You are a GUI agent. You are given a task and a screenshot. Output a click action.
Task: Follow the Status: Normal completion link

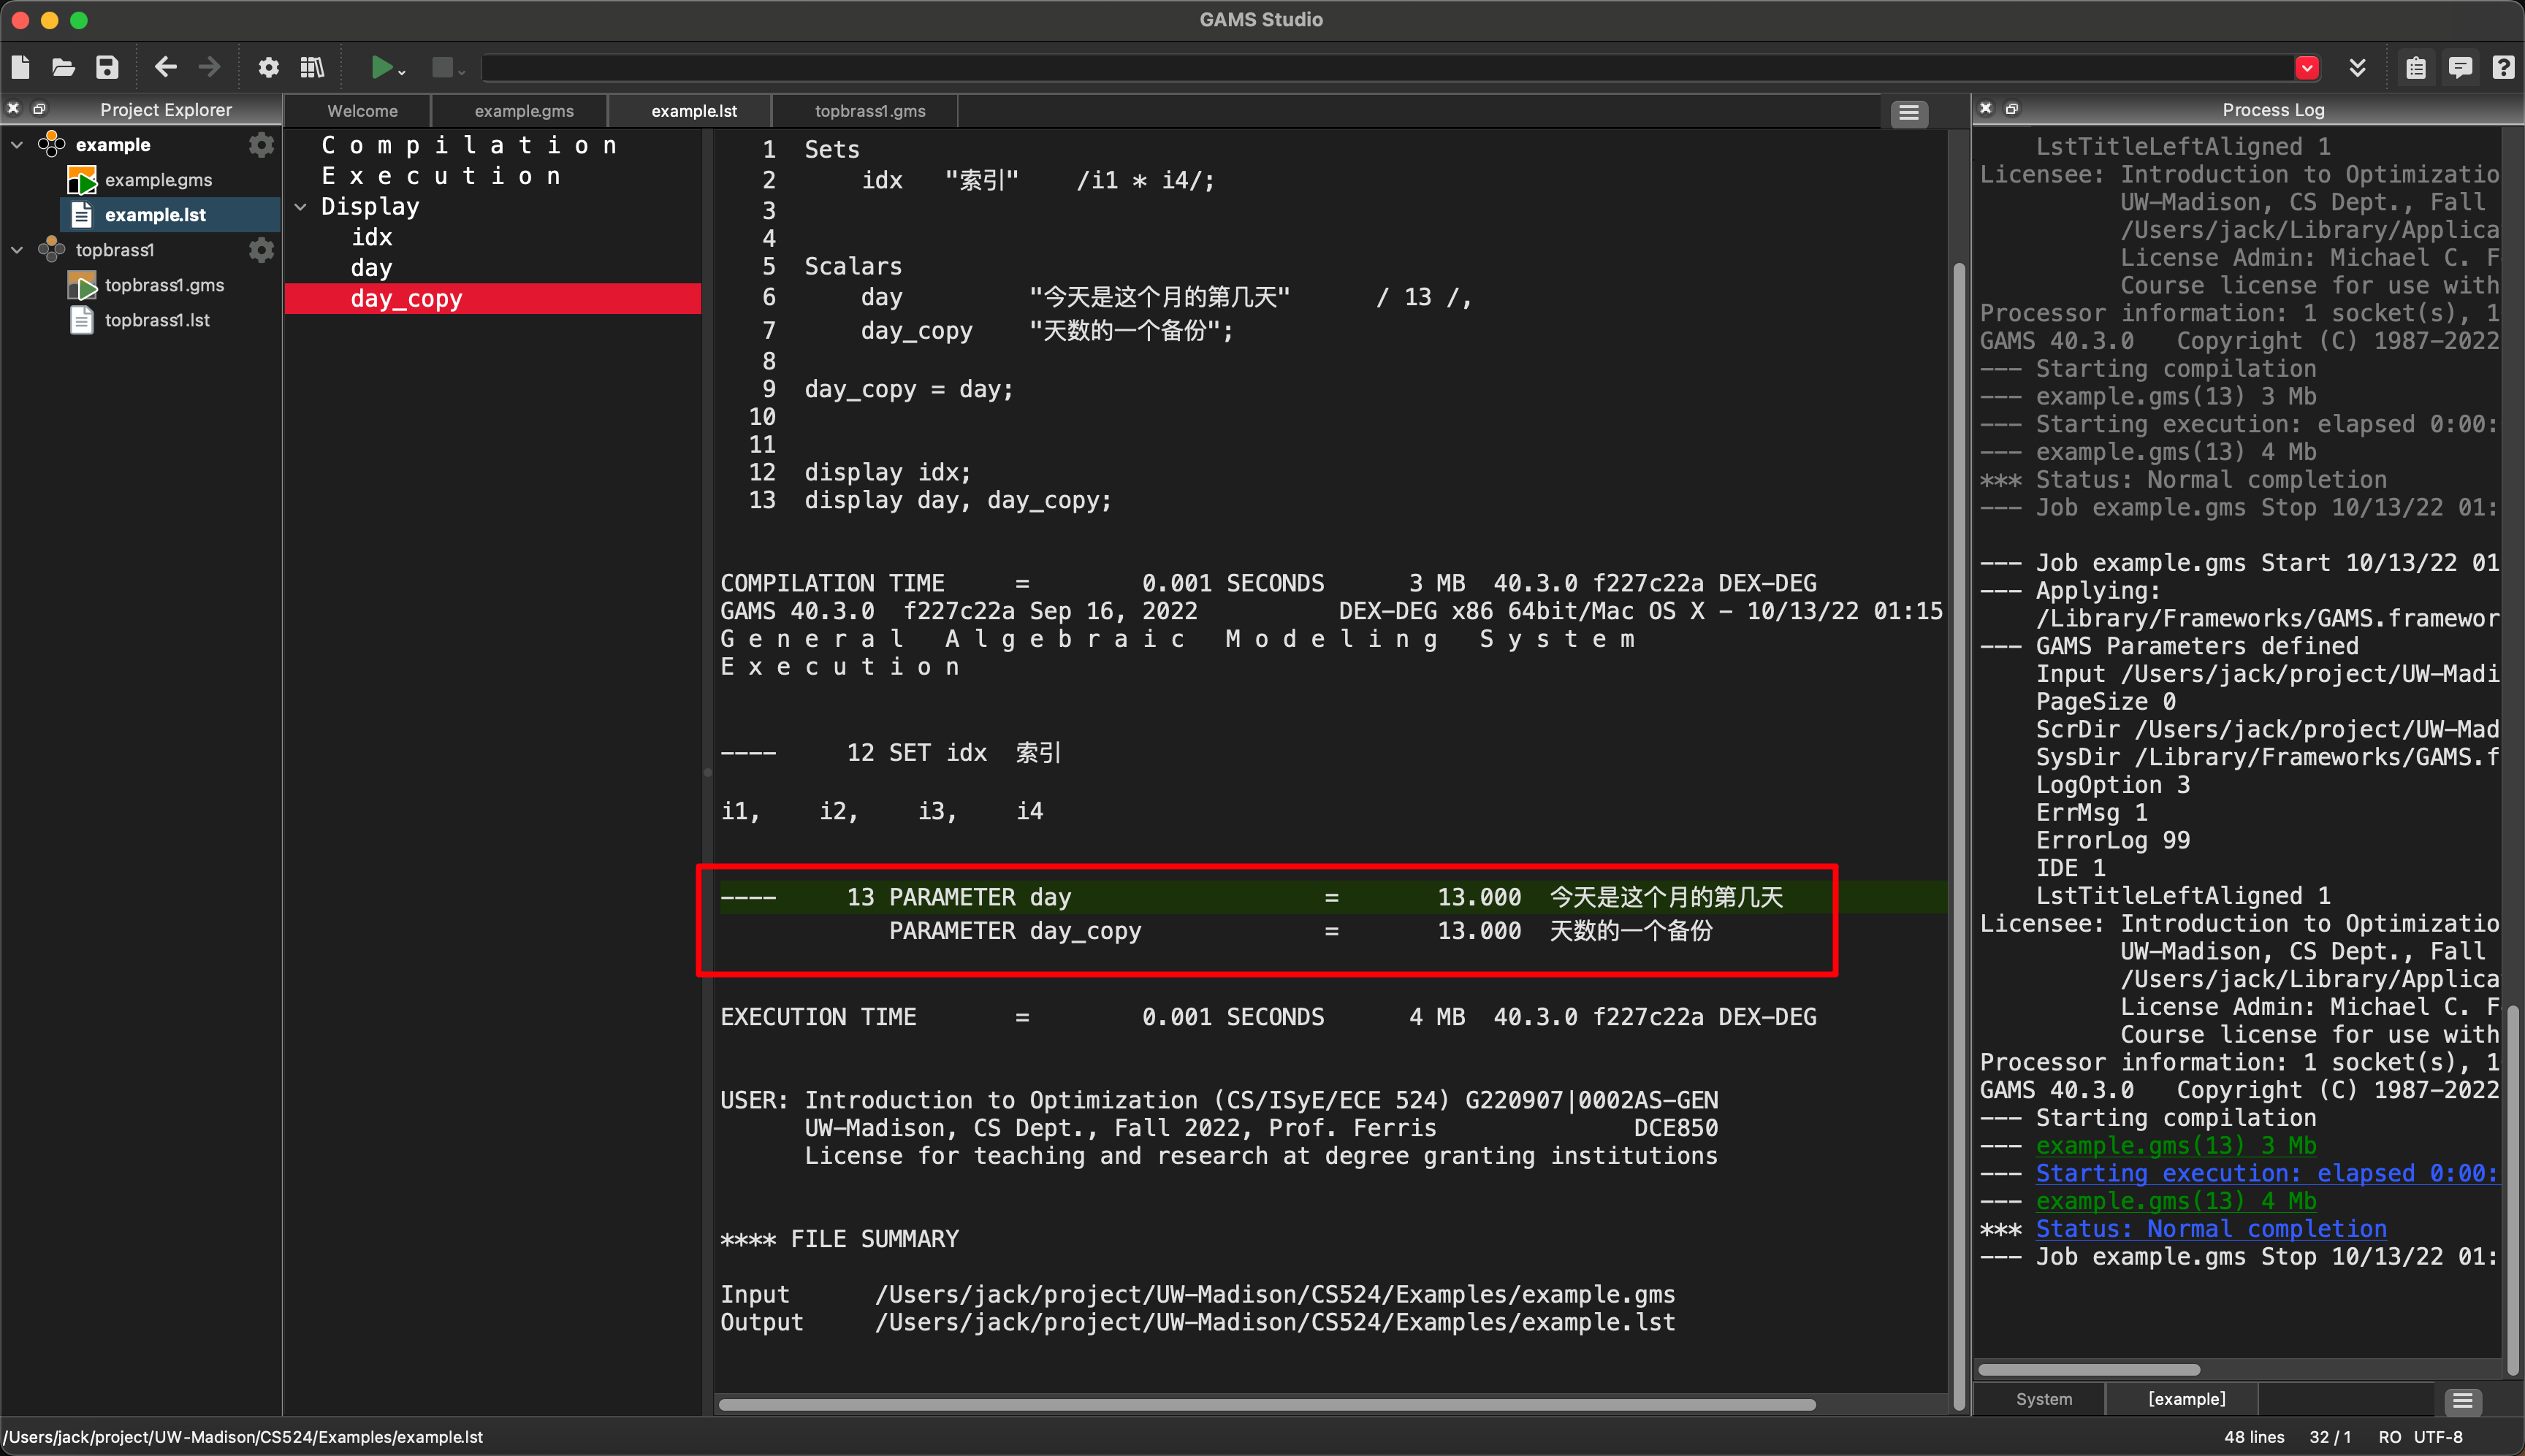click(2211, 1229)
